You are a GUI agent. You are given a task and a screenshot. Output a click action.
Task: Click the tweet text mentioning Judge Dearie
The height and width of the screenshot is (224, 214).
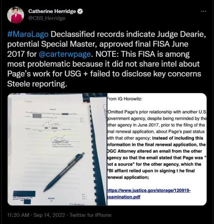107,59
